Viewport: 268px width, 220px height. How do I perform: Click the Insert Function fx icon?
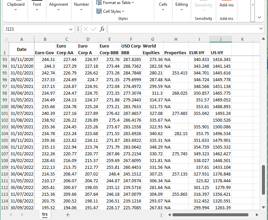[x=102, y=29]
